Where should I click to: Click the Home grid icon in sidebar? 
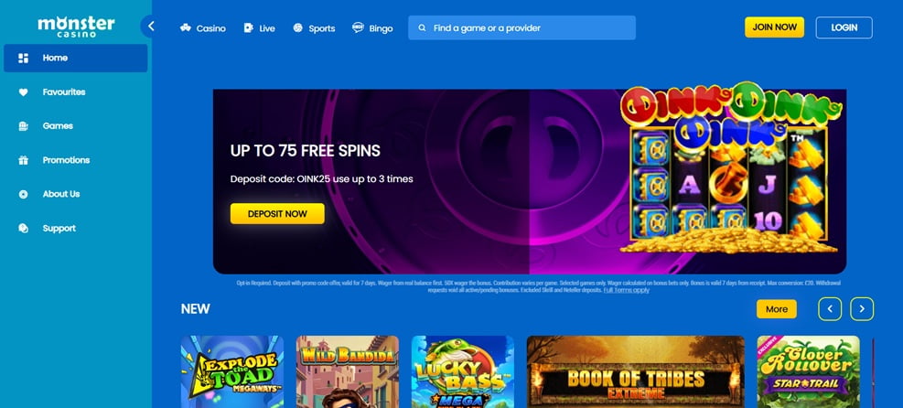pyautogui.click(x=23, y=59)
